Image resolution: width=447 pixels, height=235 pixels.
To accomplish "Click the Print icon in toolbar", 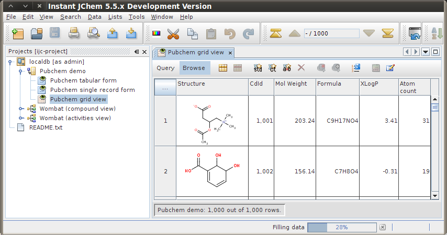I will (x=74, y=34).
